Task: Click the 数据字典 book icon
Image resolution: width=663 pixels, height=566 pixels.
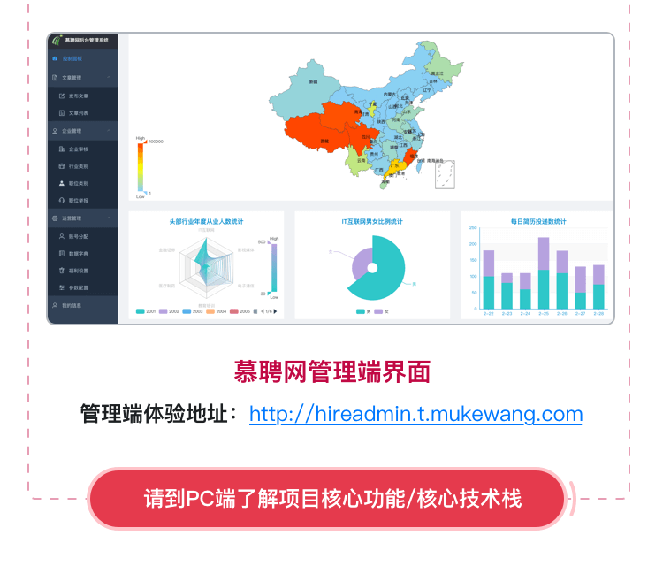Action: tap(62, 254)
